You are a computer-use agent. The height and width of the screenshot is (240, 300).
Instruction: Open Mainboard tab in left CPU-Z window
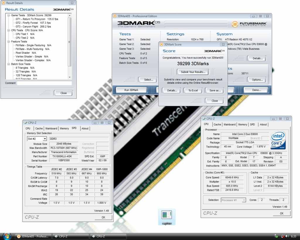coord(51,128)
